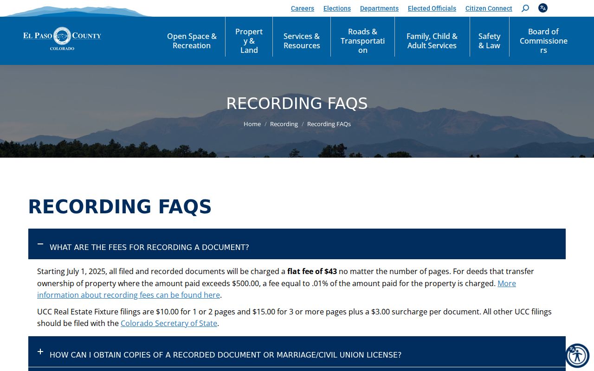Viewport: 594px width, 371px height.
Task: Open the accessibility widget icon
Action: click(577, 356)
